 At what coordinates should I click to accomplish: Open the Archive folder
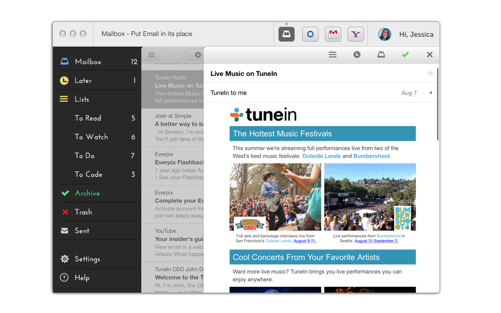click(98, 193)
